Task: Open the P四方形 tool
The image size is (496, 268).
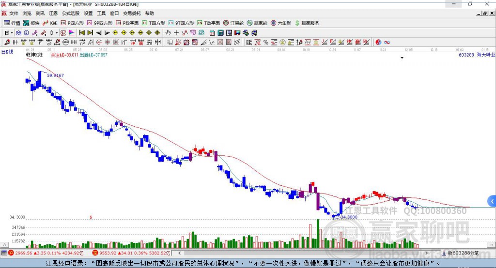Action: pyautogui.click(x=72, y=23)
